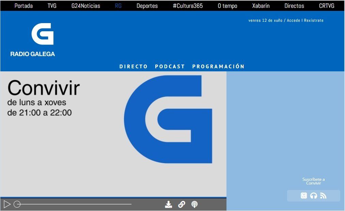This screenshot has width=345, height=211.
Task: Click the 'venres 12 de xuño' date
Action: pos(265,20)
